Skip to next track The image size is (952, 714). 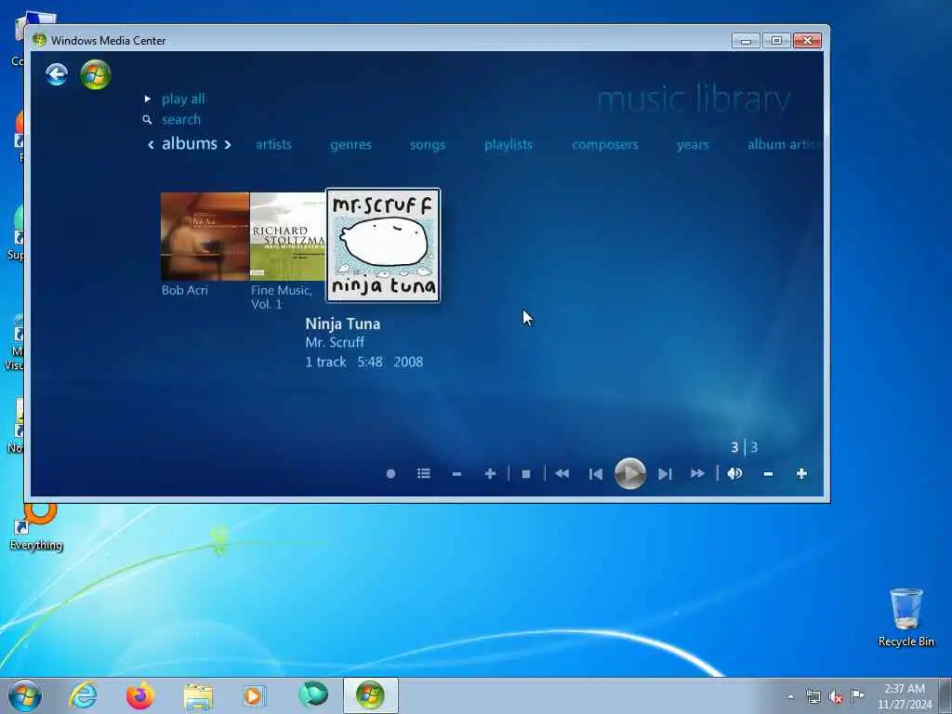point(665,473)
